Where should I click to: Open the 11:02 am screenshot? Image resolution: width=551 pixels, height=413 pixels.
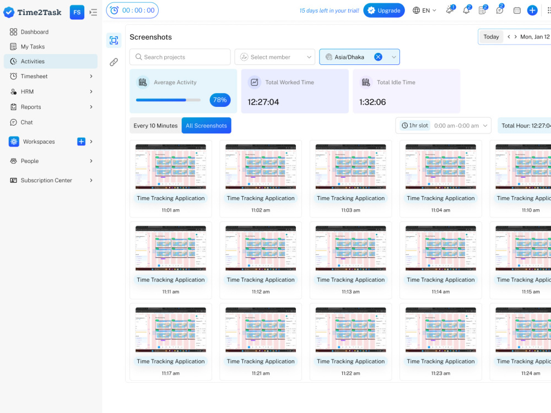coord(261,166)
